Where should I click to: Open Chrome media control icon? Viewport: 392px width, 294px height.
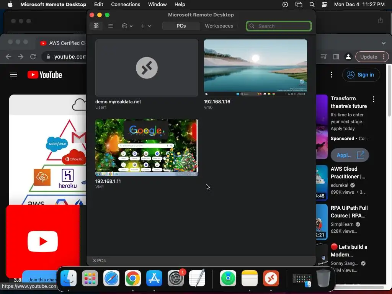tap(323, 57)
